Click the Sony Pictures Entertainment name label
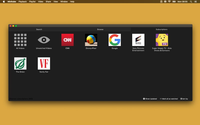Viewport: 200px width, 125px height. pos(138,49)
